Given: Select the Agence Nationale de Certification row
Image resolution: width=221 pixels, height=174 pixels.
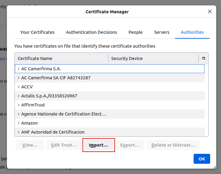Looking at the screenshot, I should coord(64,114).
